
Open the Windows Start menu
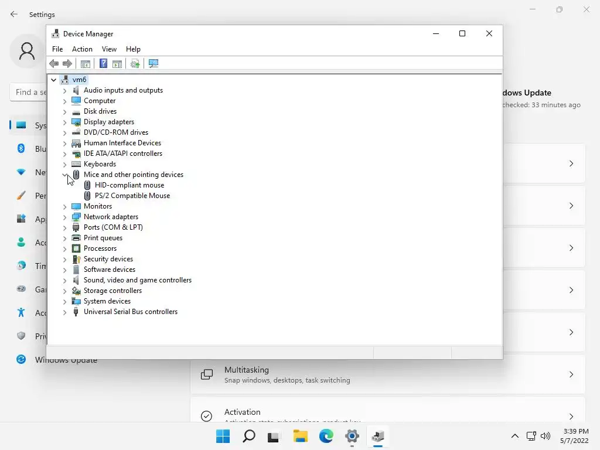pos(223,436)
